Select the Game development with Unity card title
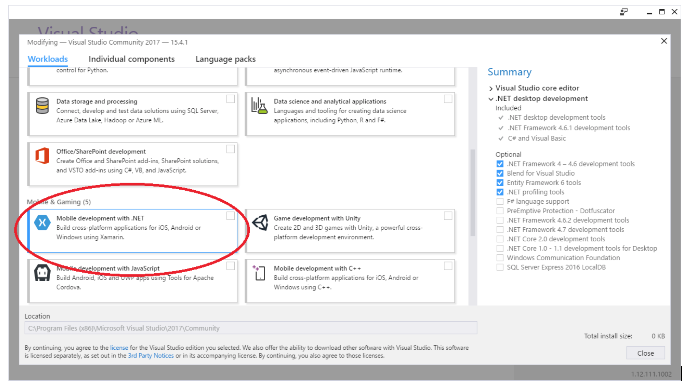Screen dimensions: 689x387 tap(317, 218)
